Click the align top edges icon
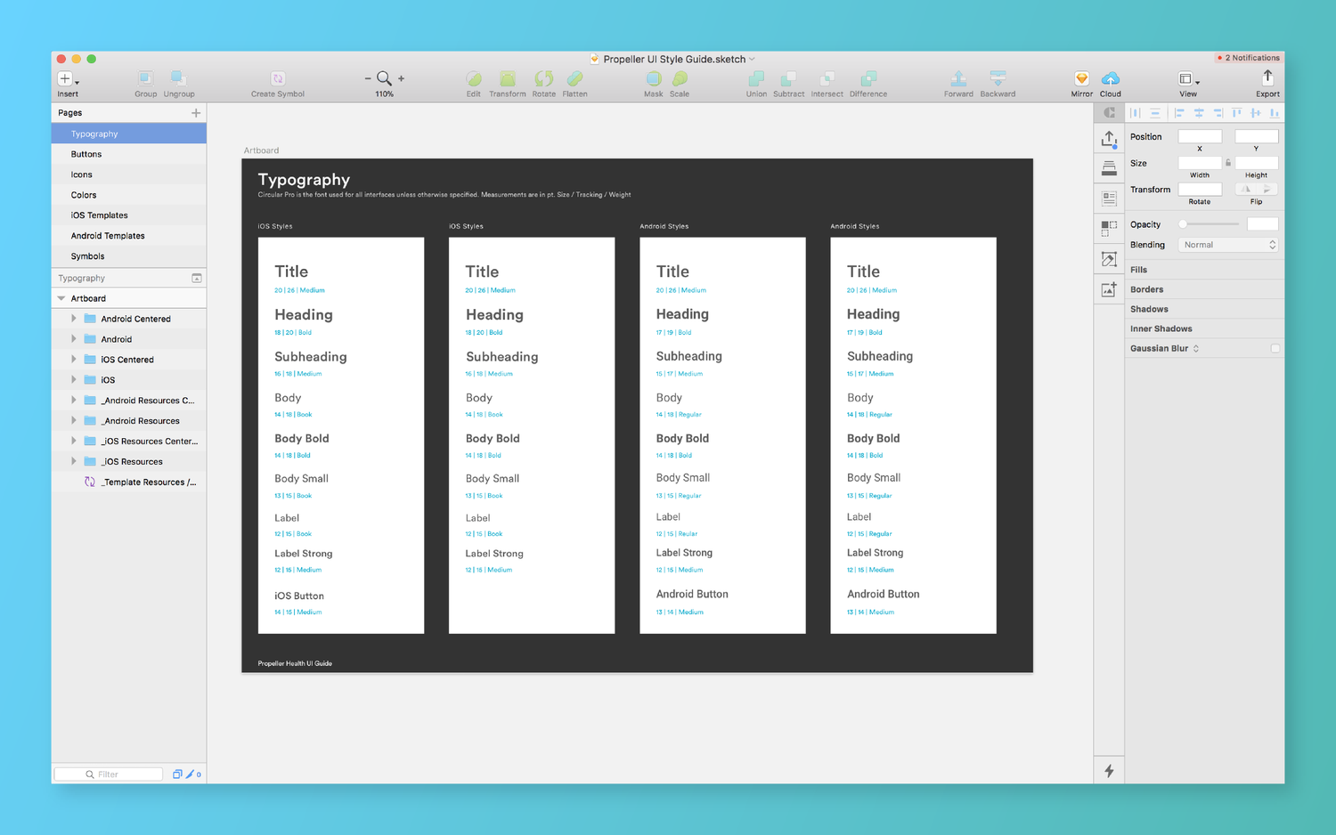This screenshot has height=835, width=1336. (x=1236, y=113)
